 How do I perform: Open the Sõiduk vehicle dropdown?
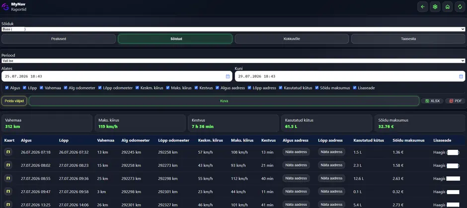coord(233,29)
